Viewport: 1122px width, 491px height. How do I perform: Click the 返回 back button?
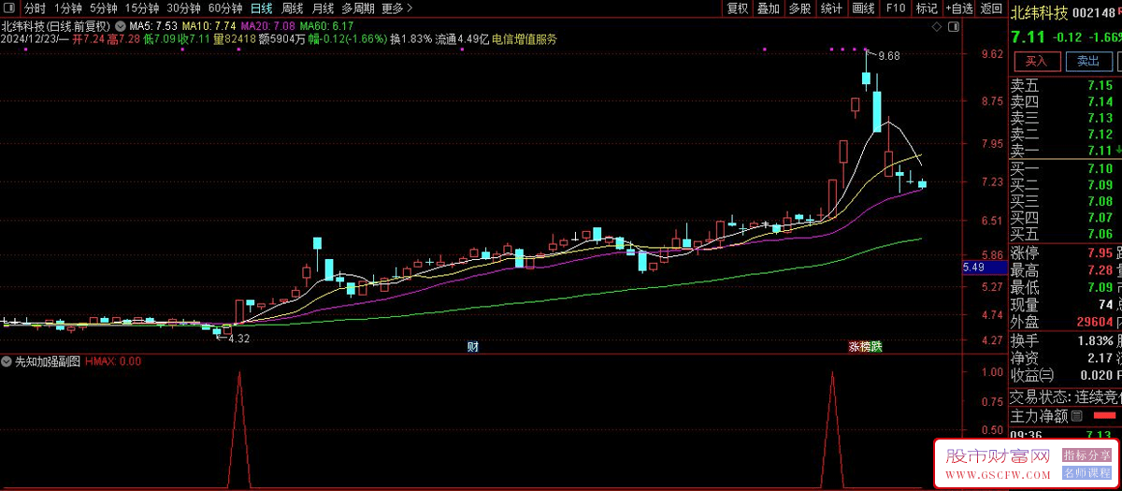point(990,8)
